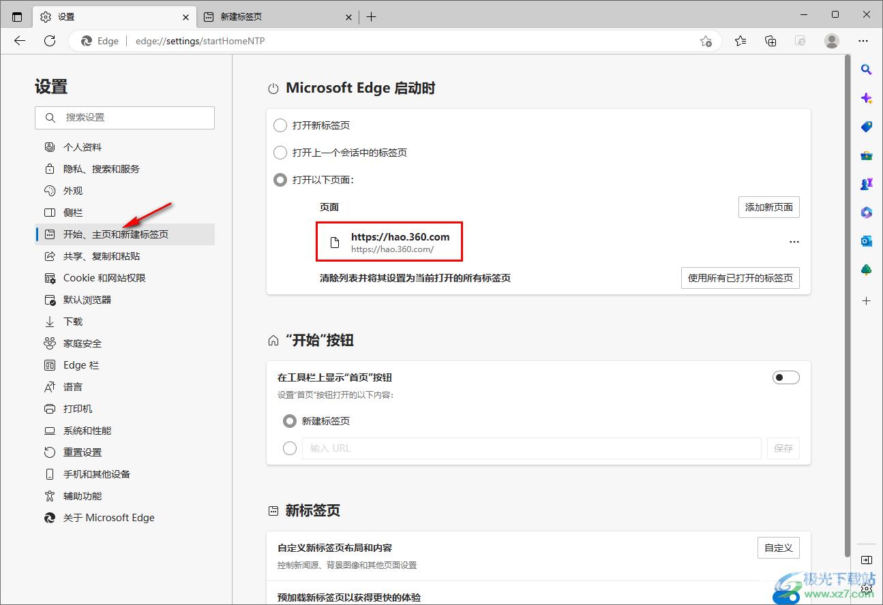This screenshot has height=605, width=883.
Task: Close the 设置 tab
Action: tap(185, 17)
